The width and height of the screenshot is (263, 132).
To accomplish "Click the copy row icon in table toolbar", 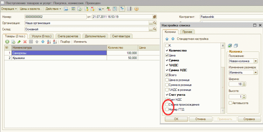I will (x=13, y=42).
